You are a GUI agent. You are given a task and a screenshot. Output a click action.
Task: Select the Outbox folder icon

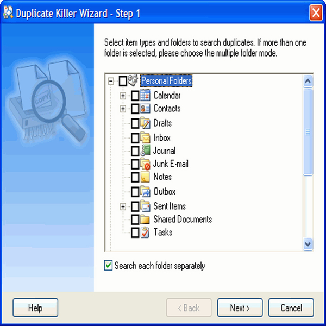coord(145,191)
